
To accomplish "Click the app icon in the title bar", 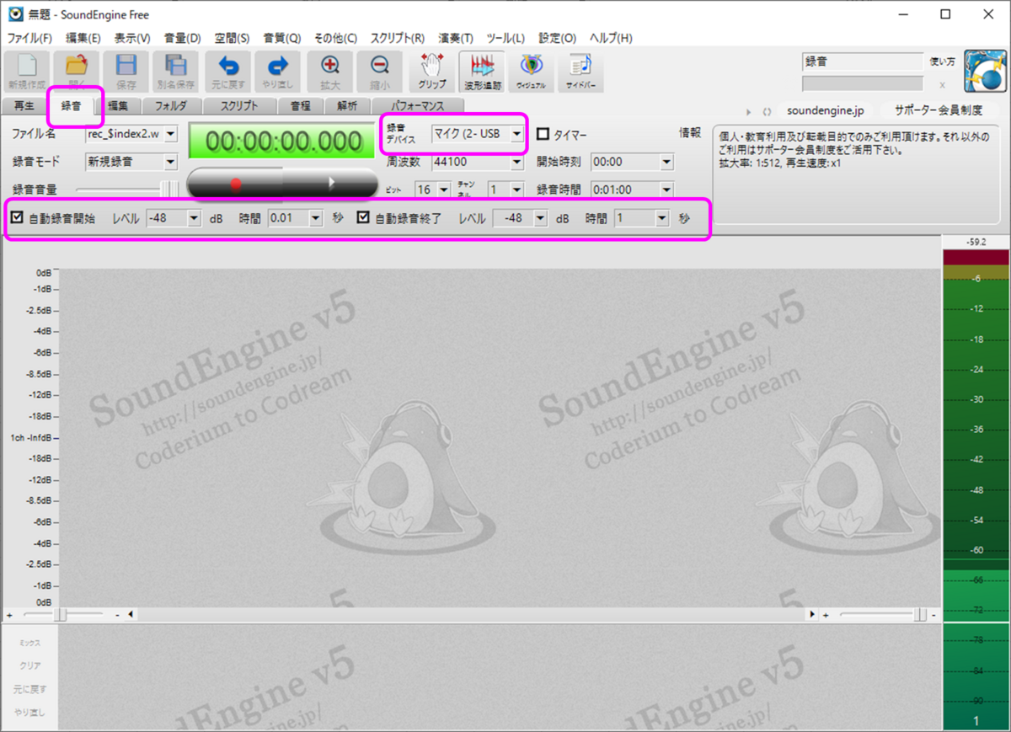I will tap(14, 14).
